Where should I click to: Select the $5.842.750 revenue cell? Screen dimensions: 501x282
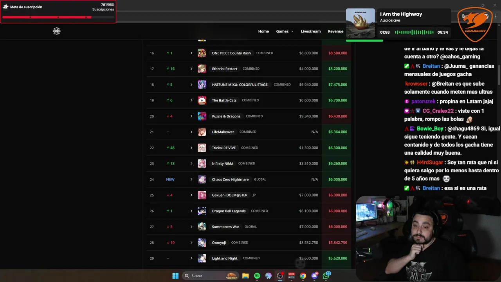pyautogui.click(x=337, y=242)
